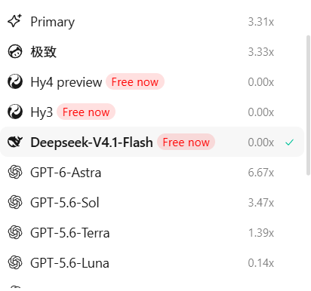Image resolution: width=311 pixels, height=291 pixels.
Task: Click the Free now badge on Hy4 preview
Action: click(135, 81)
